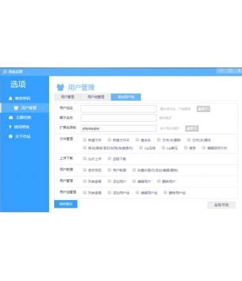
Task: Tick 列表查看 in the 用户管理 row
Action: (x=85, y=181)
